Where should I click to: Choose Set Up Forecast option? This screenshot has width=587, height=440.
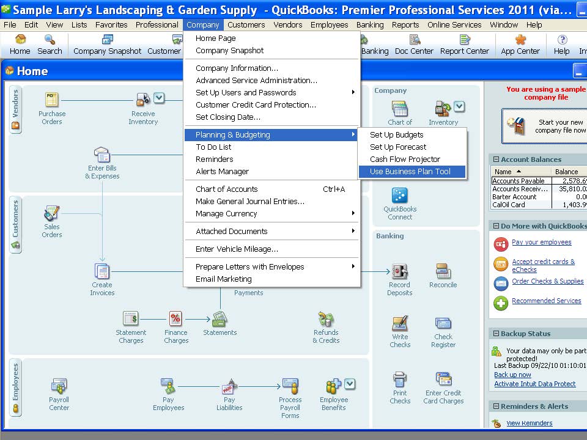click(412, 147)
